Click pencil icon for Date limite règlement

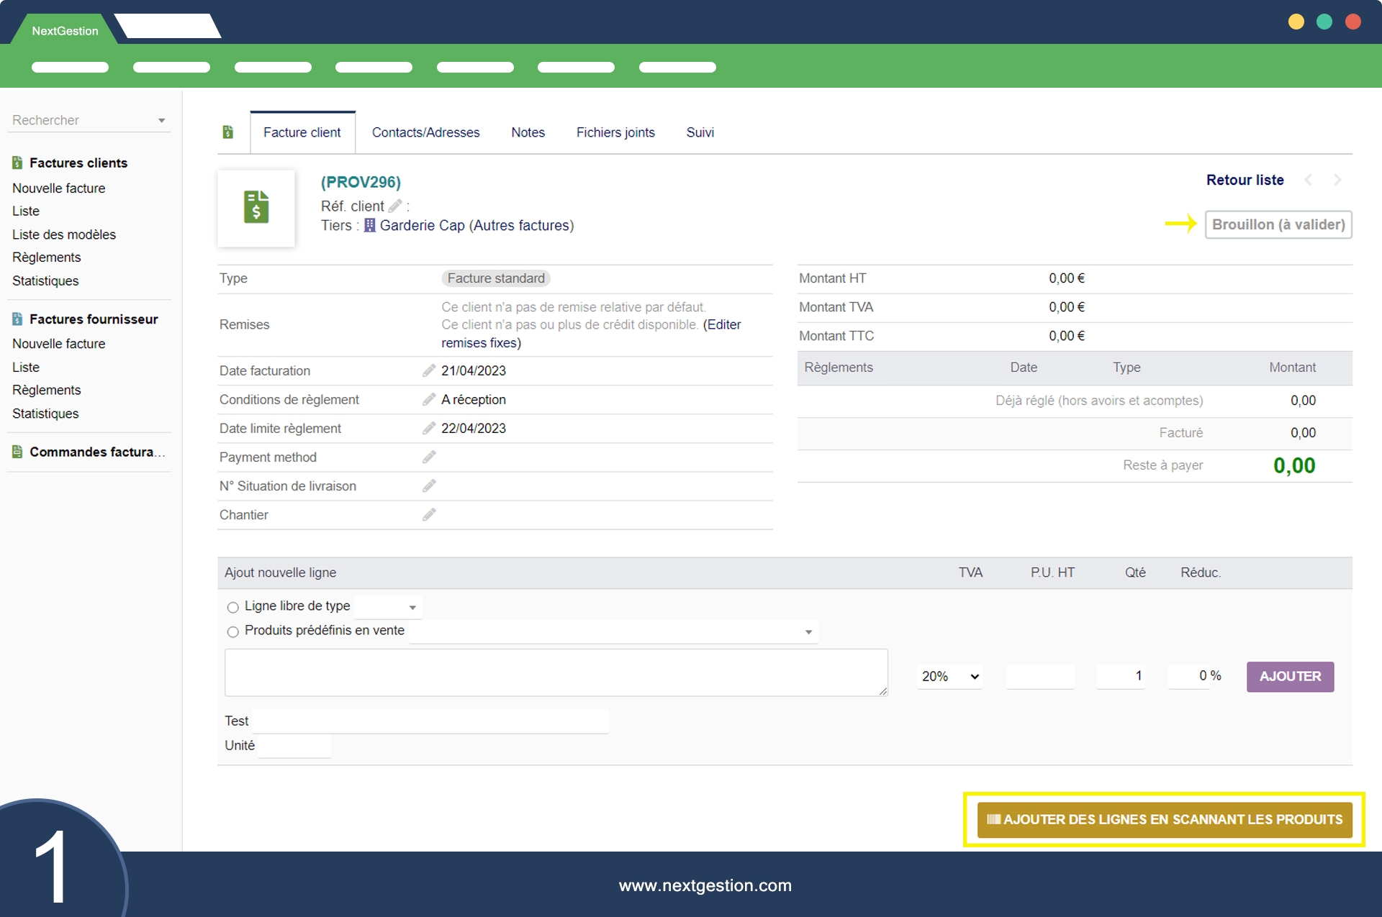pos(429,428)
